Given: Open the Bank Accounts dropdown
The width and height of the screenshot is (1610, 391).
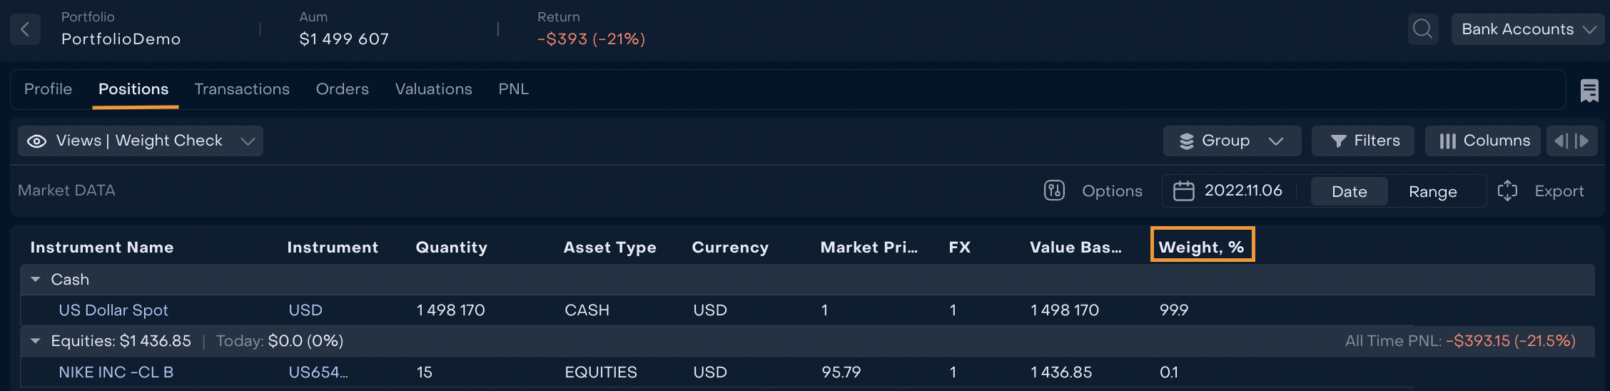Looking at the screenshot, I should point(1527,29).
